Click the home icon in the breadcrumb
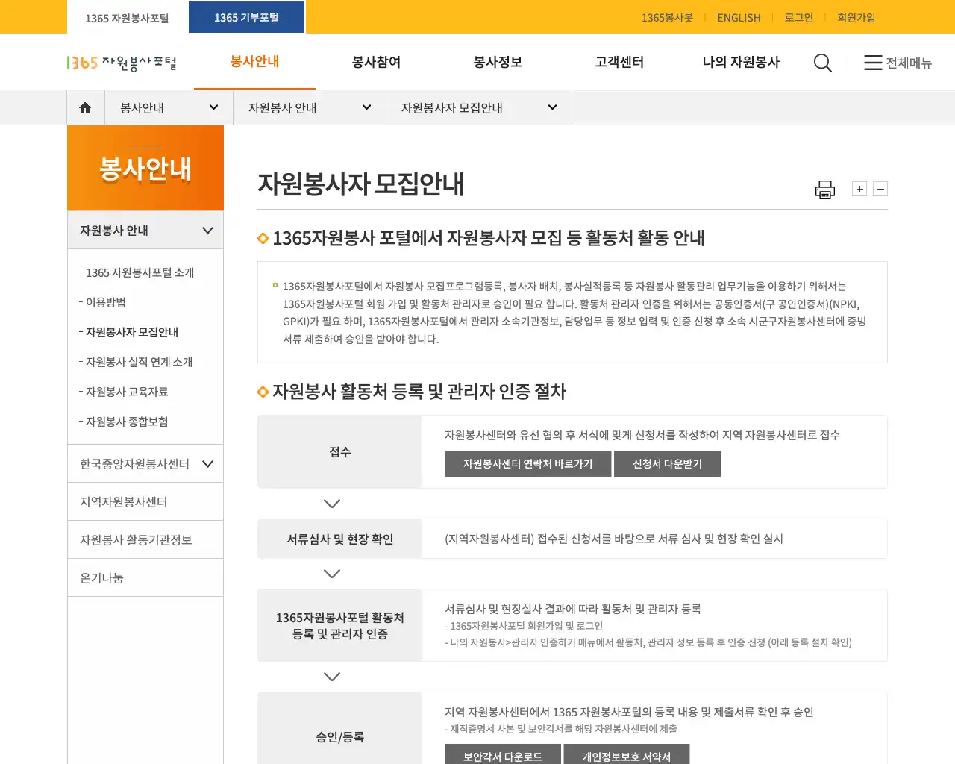 pos(85,107)
